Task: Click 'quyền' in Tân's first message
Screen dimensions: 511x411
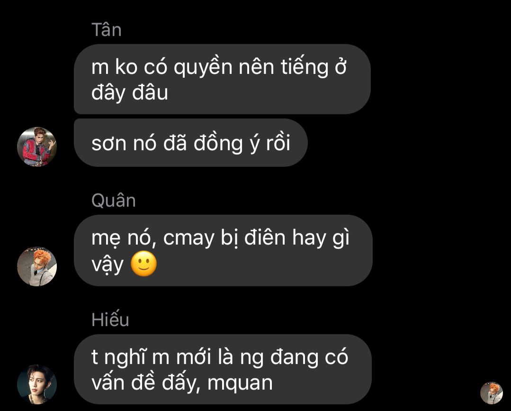Action: tap(203, 67)
